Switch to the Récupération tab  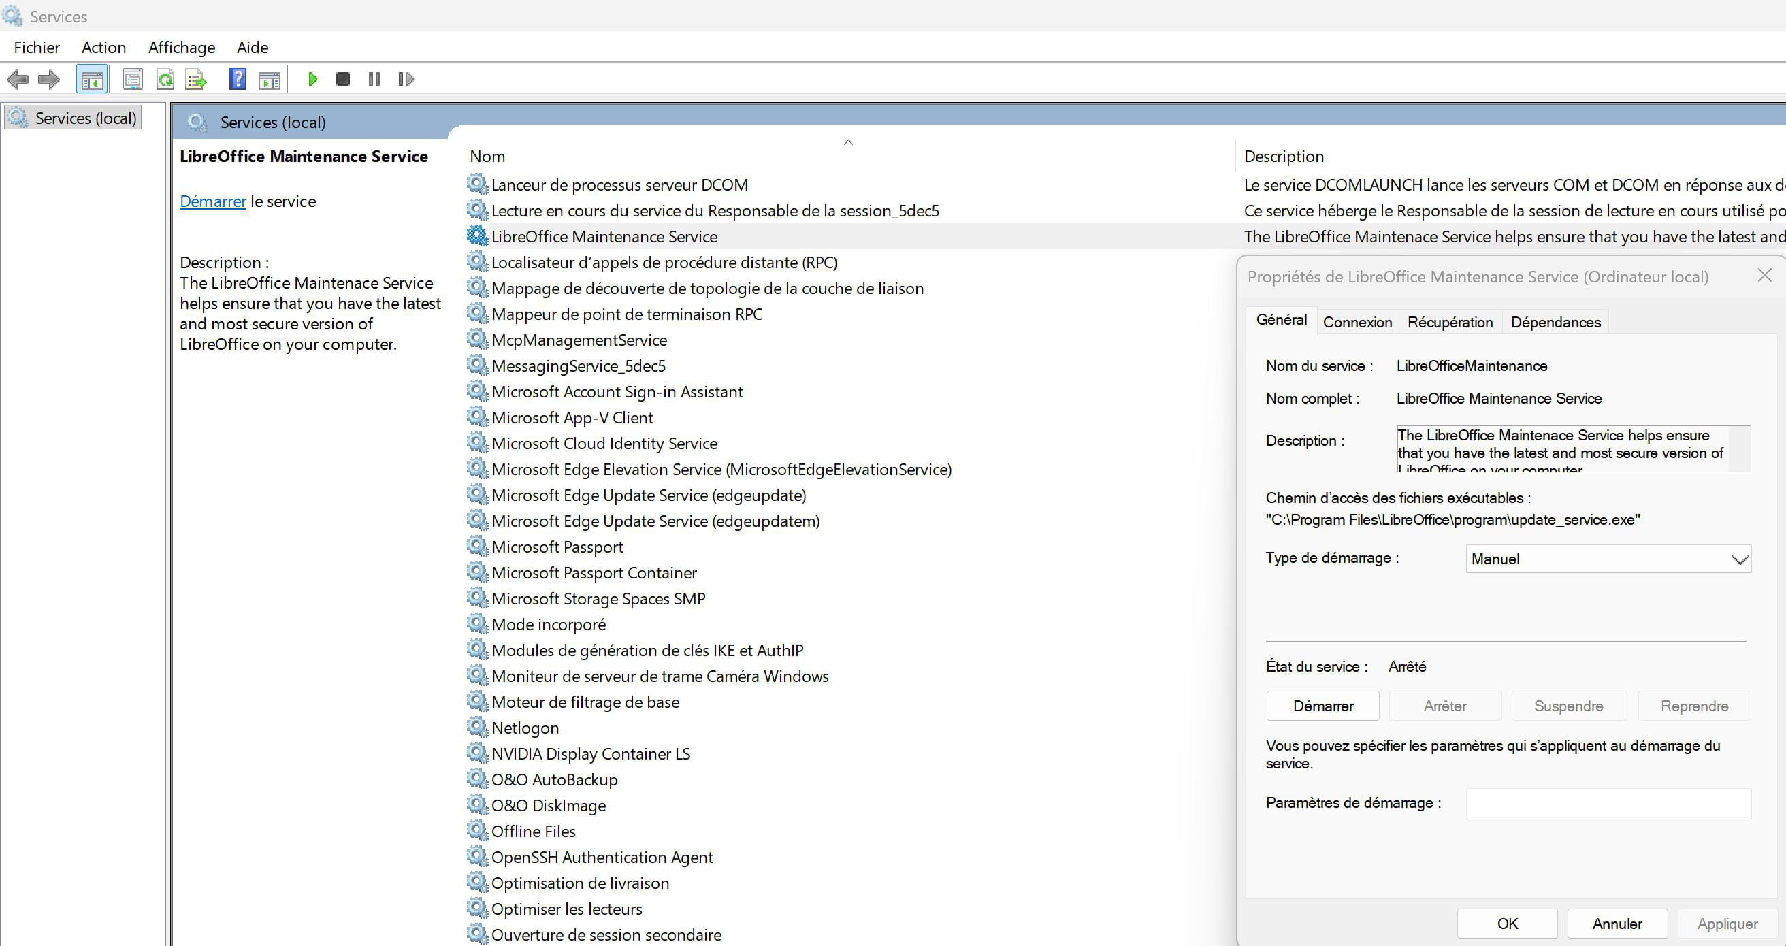coord(1450,323)
